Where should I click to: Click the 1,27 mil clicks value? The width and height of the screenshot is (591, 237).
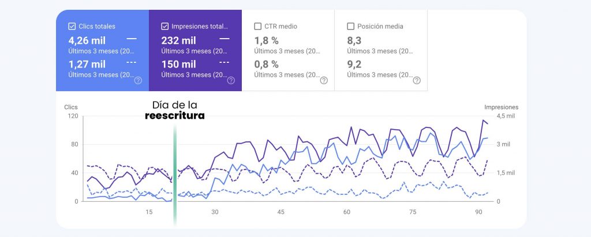point(87,64)
